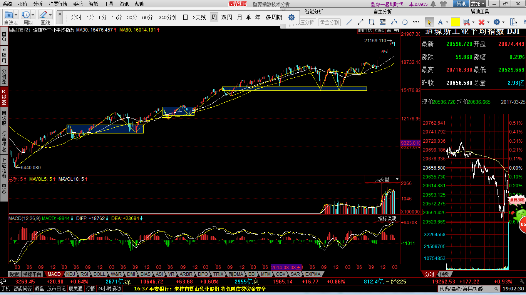Open the 系统 menu

coord(7,4)
